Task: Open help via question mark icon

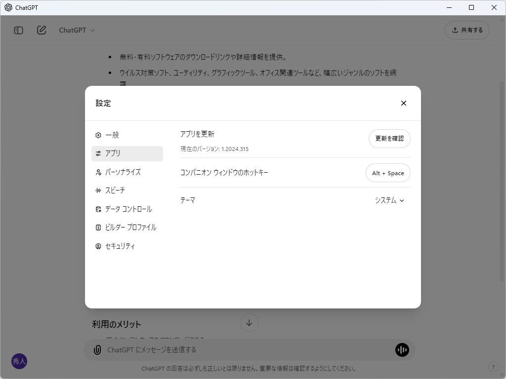Action: 493,367
